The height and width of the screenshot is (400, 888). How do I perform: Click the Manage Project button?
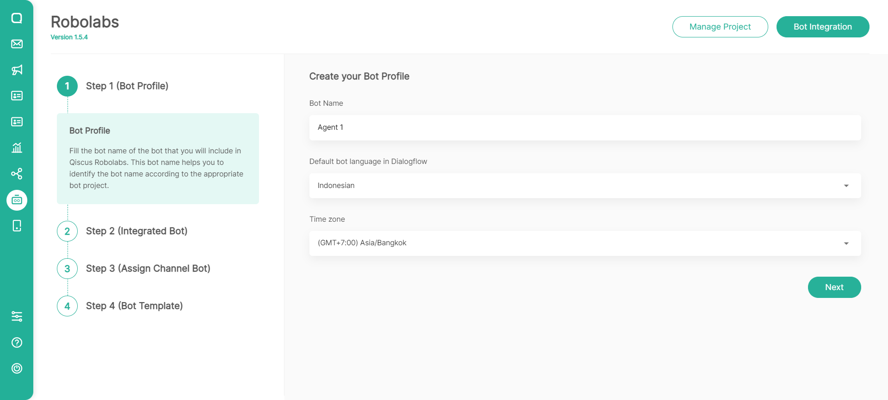(720, 27)
